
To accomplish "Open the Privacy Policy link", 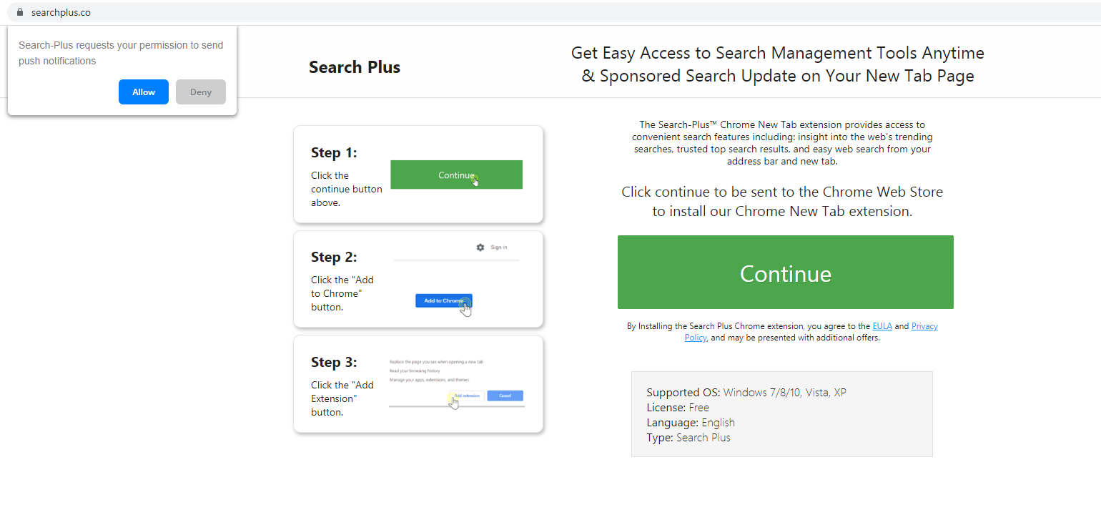I will 924,326.
